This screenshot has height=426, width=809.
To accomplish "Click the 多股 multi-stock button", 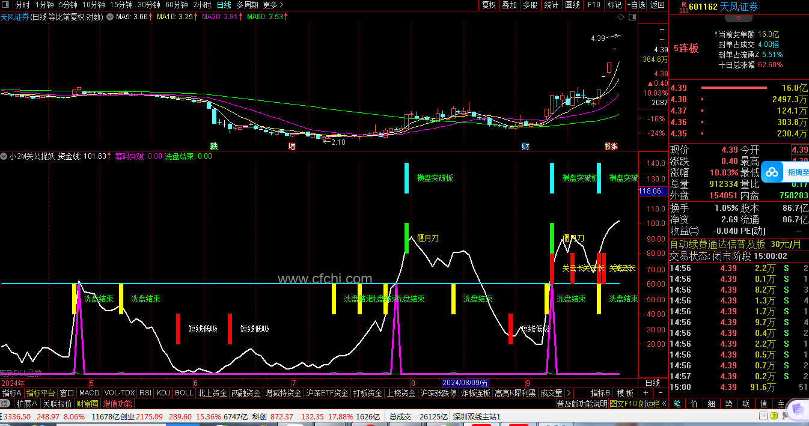I will 530,5.
